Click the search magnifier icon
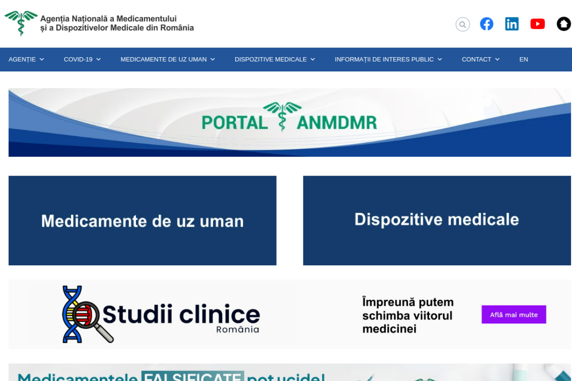This screenshot has width=572, height=381. point(463,24)
